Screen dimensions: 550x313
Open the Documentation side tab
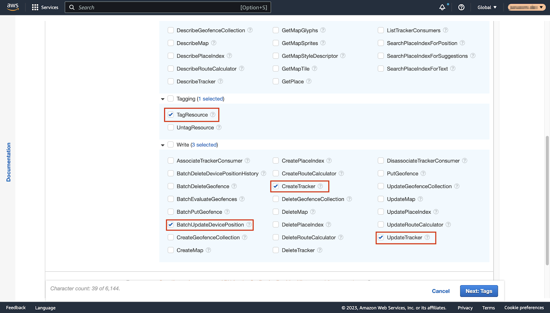coord(9,162)
